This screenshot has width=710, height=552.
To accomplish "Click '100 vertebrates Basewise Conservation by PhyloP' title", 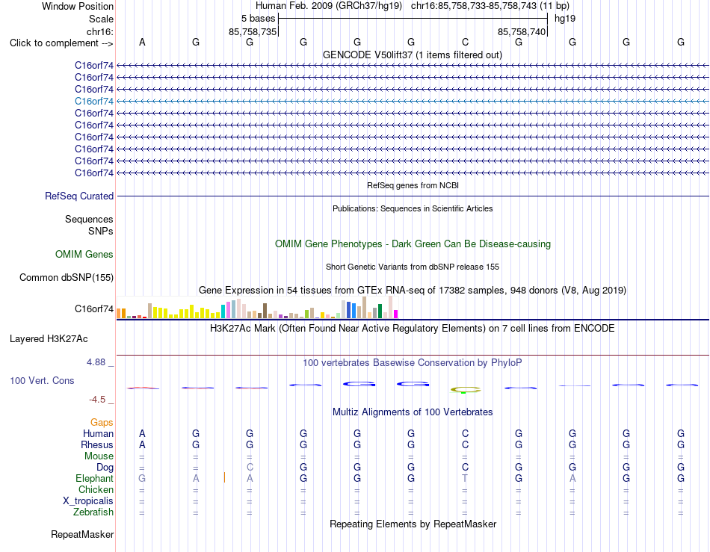I will [413, 363].
